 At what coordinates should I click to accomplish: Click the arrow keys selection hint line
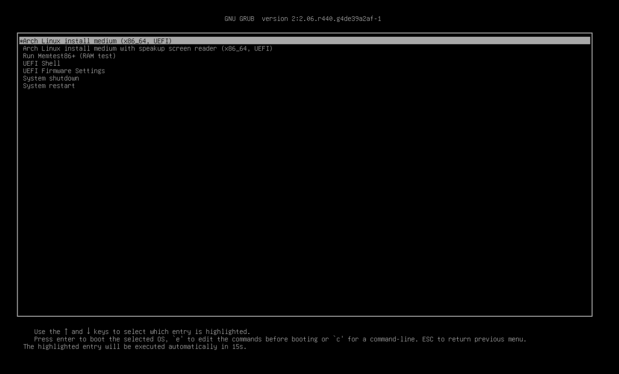(x=142, y=332)
